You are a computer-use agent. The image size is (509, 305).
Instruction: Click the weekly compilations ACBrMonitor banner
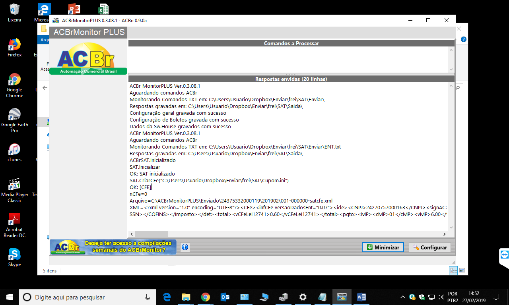point(113,247)
